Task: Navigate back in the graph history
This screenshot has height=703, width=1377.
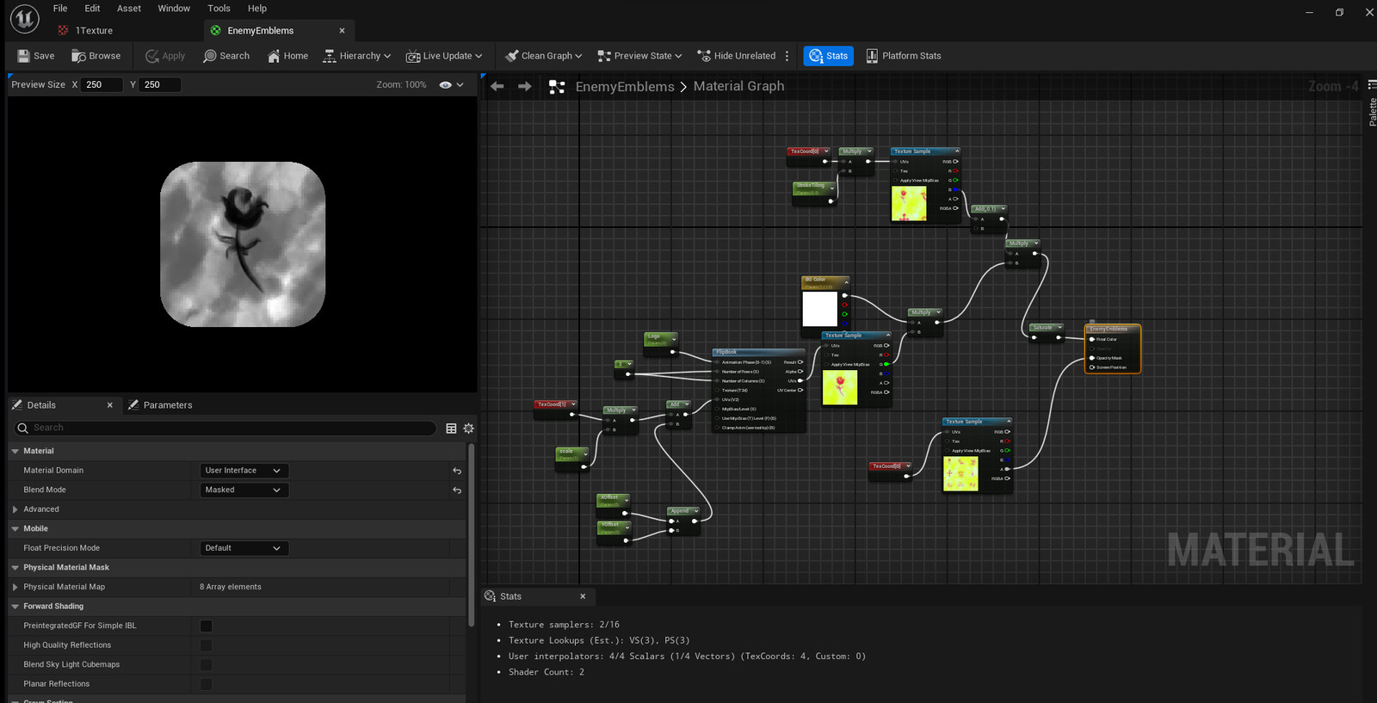Action: (x=497, y=86)
